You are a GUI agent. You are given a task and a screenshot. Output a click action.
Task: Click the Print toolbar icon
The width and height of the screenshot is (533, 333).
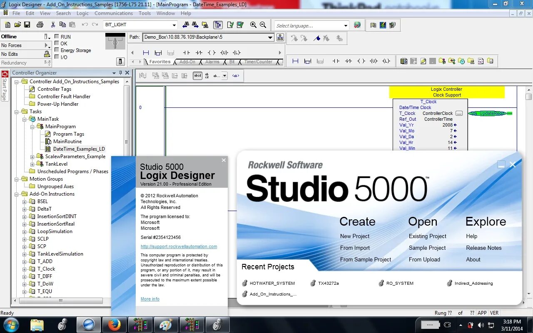(40, 25)
